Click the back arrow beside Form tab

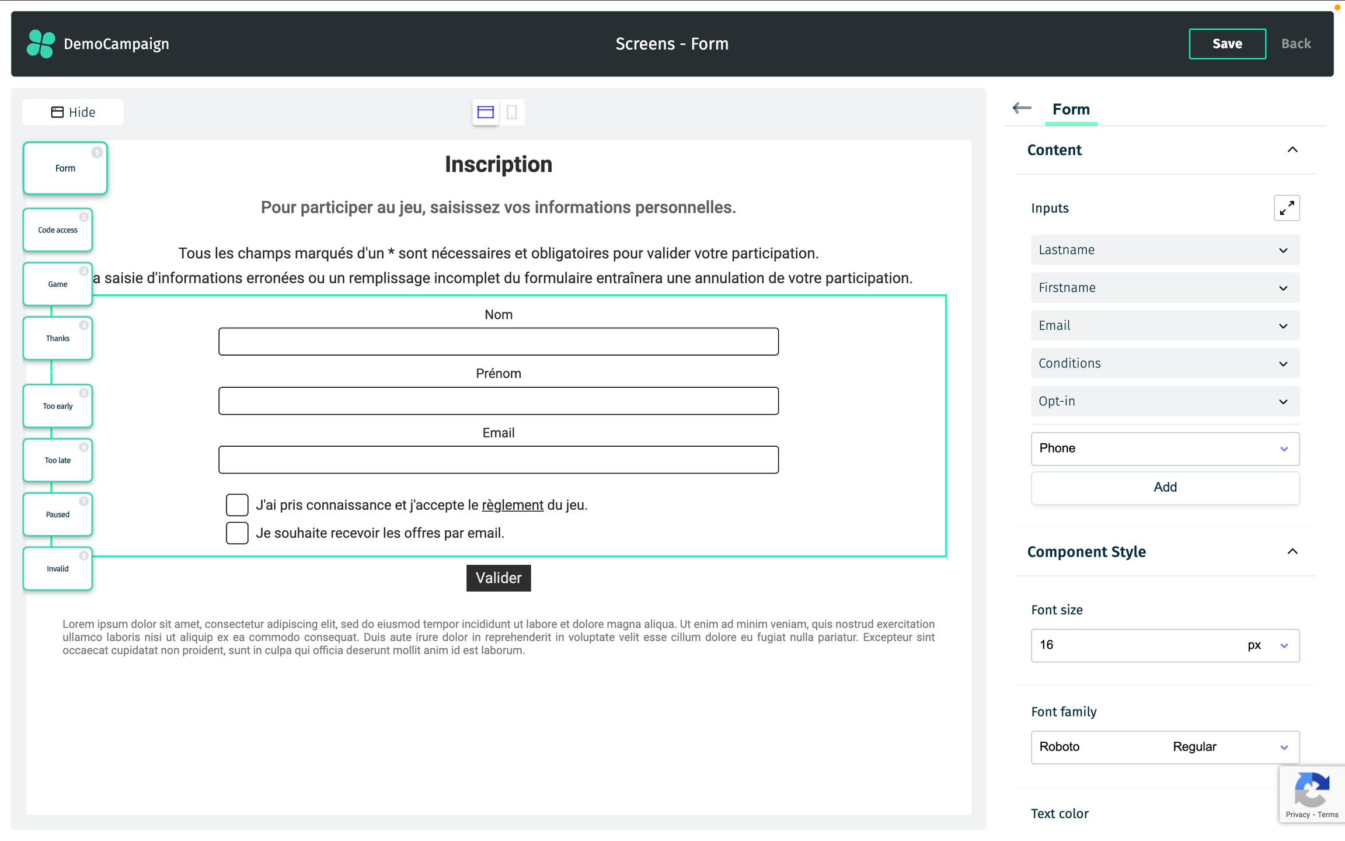click(x=1022, y=108)
